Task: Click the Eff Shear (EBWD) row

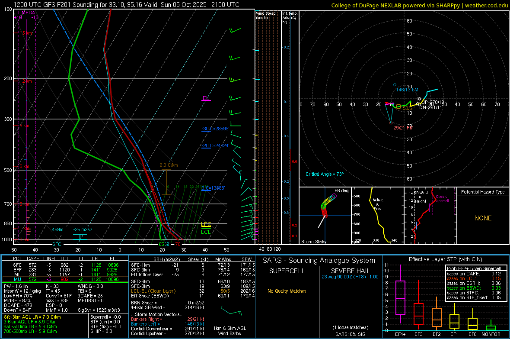Action: pos(193,296)
